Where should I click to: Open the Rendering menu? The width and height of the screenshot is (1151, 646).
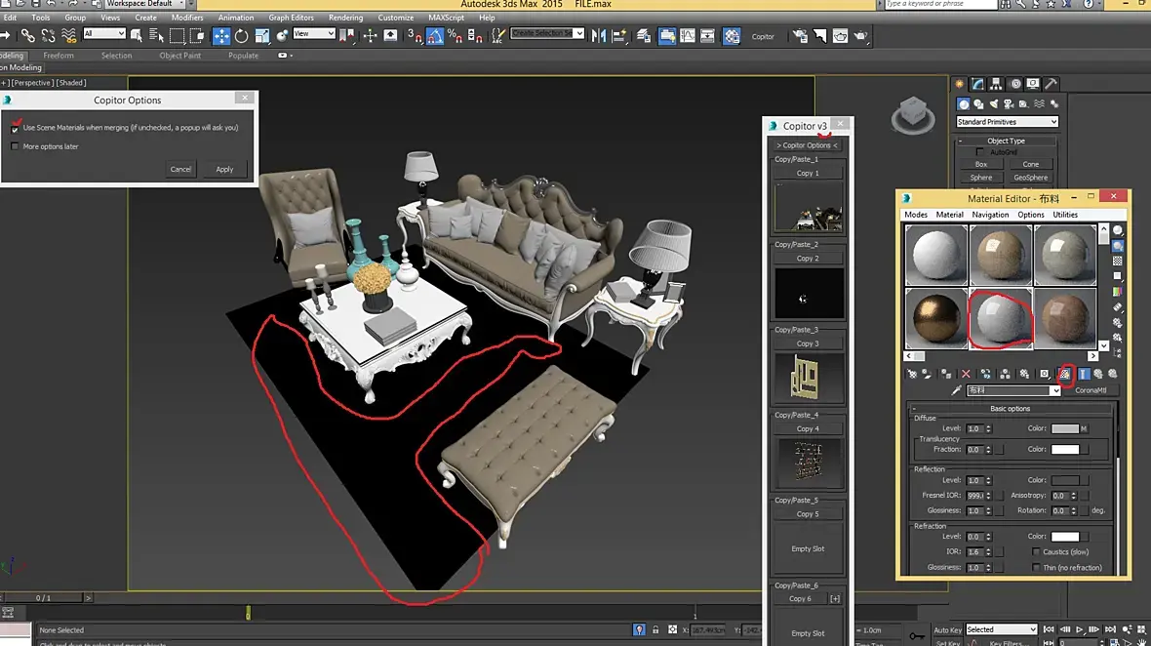pyautogui.click(x=345, y=18)
